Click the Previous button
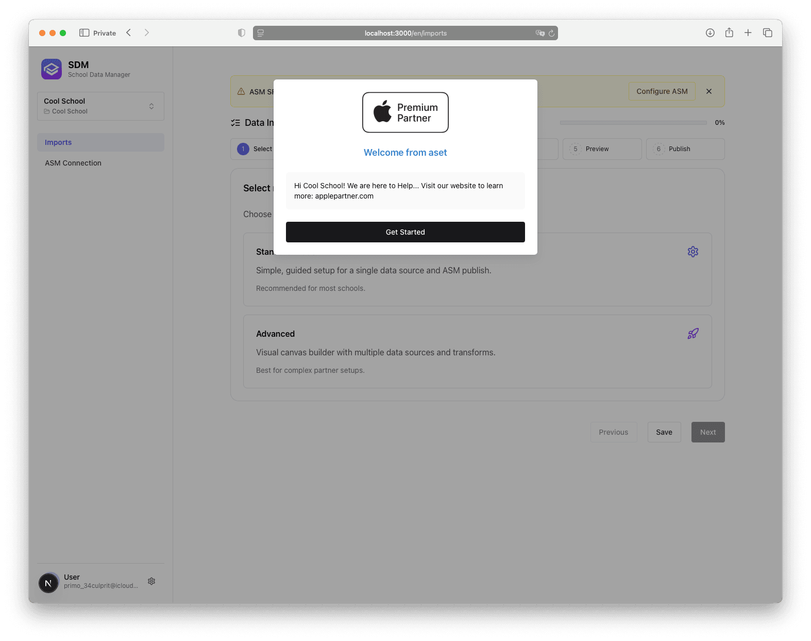 [x=613, y=432]
